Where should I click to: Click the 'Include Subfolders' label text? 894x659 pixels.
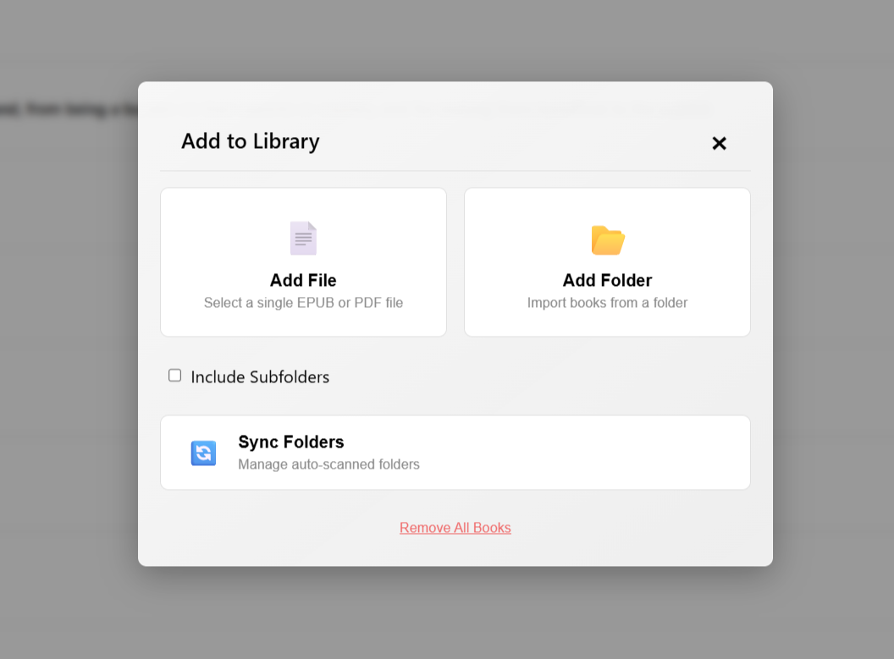tap(260, 377)
